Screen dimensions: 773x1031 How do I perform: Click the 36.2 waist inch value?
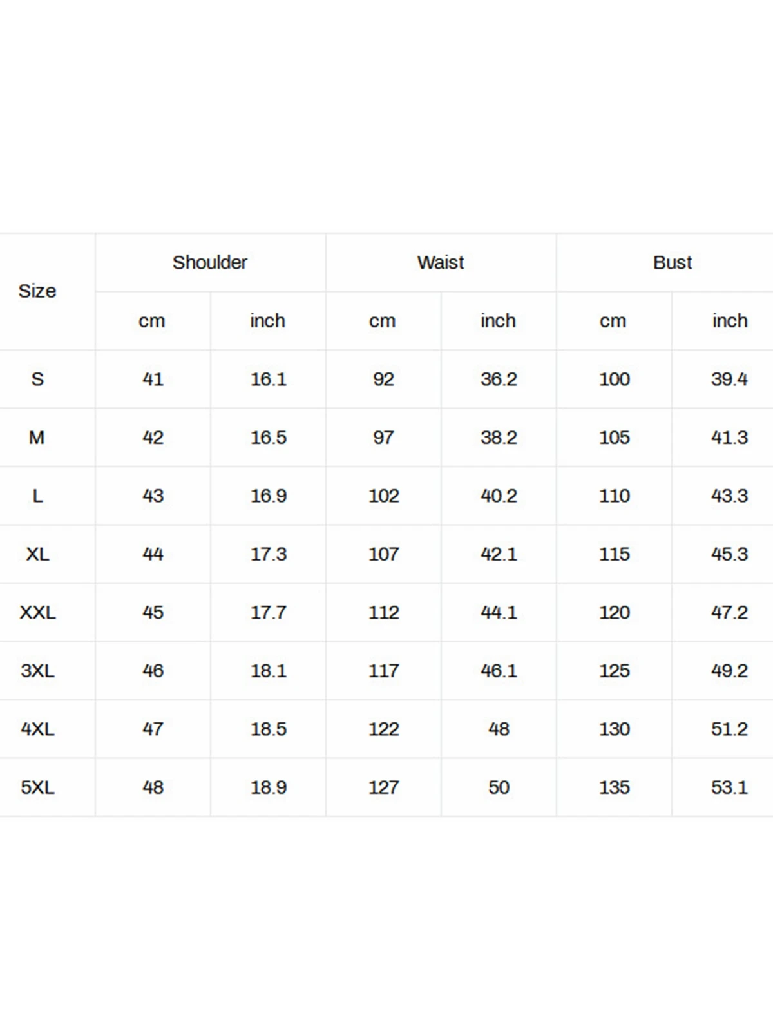pos(499,379)
